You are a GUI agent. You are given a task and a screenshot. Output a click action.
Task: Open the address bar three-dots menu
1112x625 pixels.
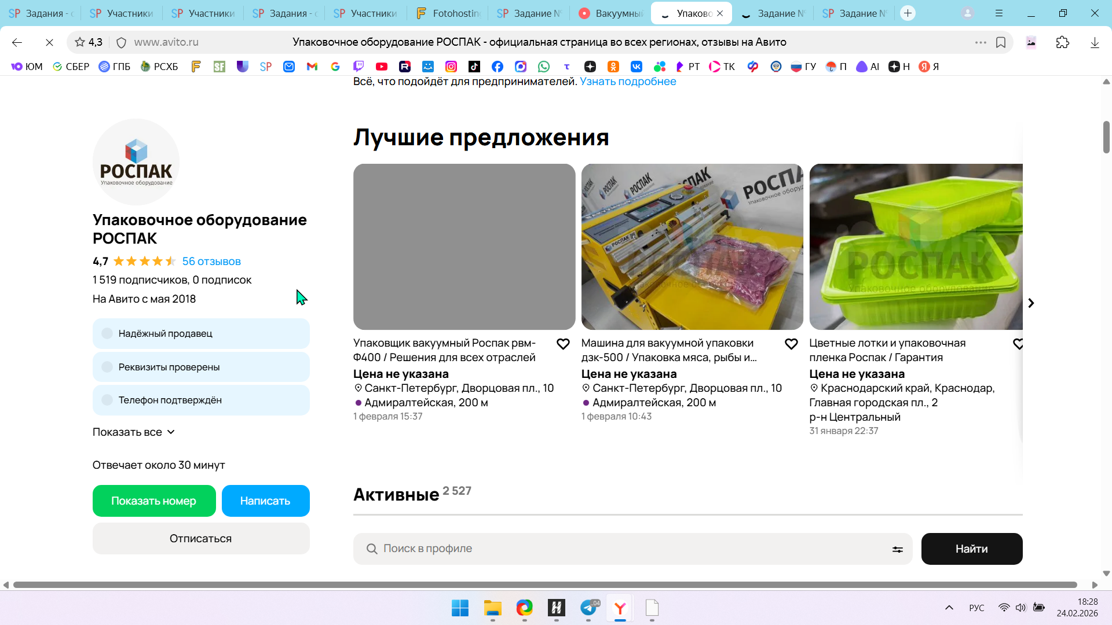[x=980, y=42]
